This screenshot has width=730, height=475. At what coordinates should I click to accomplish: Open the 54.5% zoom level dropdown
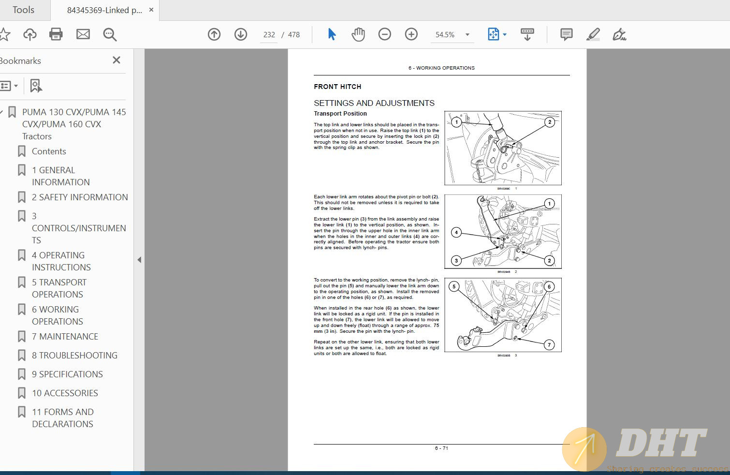467,35
